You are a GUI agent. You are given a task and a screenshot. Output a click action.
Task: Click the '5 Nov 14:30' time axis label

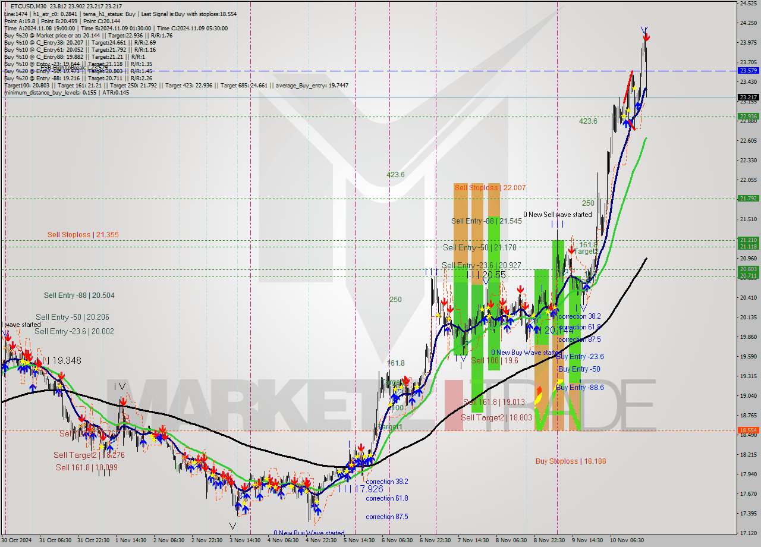coord(360,540)
